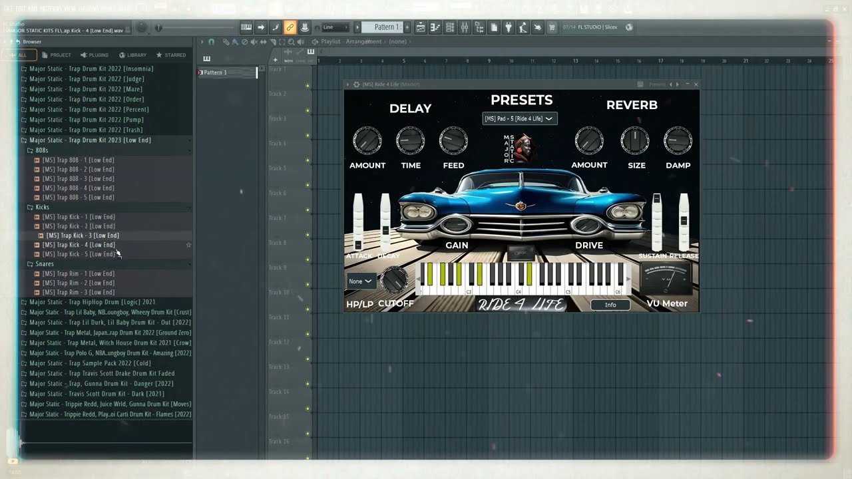Open the Mixer view icon

pyautogui.click(x=465, y=27)
